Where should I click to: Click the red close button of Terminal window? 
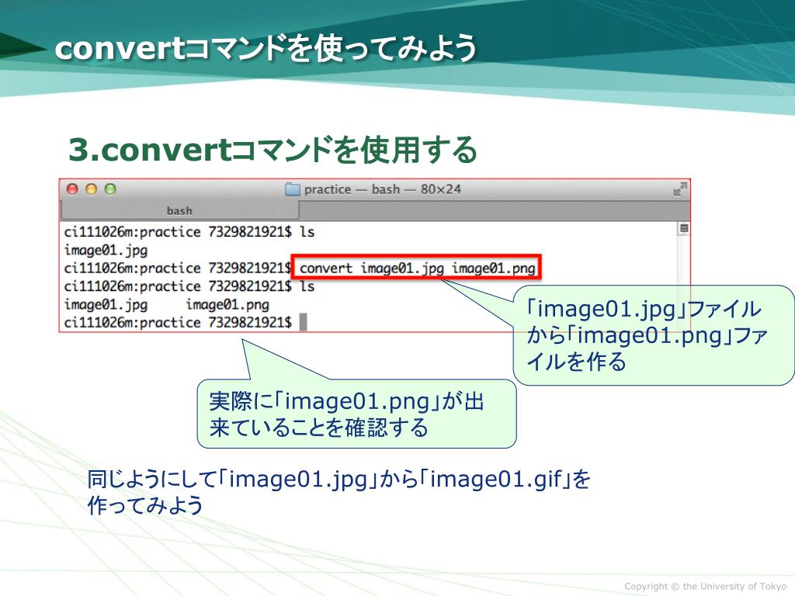click(72, 189)
